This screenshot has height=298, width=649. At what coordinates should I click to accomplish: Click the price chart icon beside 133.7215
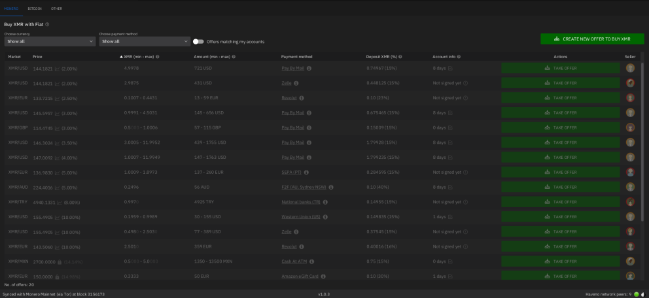(x=58, y=99)
